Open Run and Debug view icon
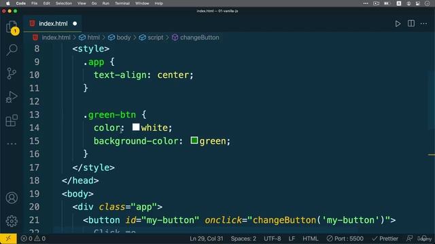435x244 pixels. pyautogui.click(x=12, y=97)
